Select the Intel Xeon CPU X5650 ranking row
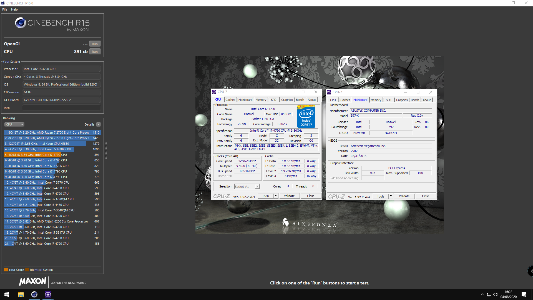 click(52, 144)
